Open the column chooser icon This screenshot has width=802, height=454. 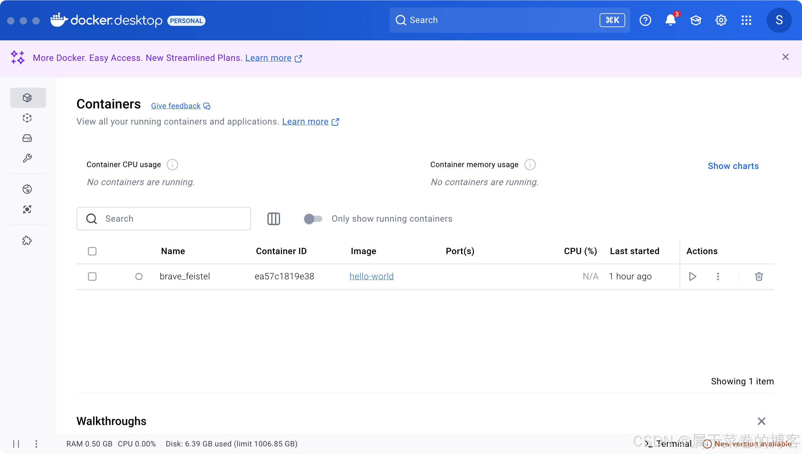tap(273, 219)
